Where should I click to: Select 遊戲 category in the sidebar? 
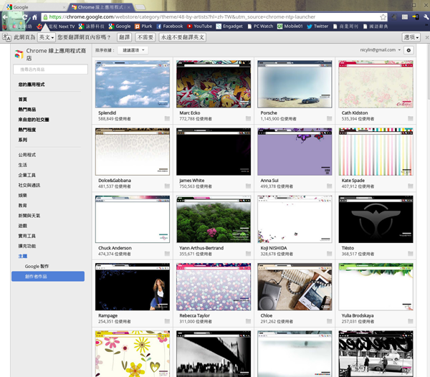click(x=23, y=226)
